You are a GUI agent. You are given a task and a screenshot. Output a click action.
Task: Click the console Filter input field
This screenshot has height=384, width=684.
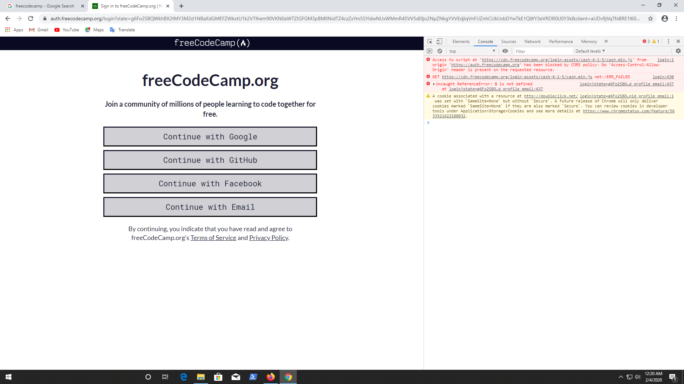coord(543,51)
